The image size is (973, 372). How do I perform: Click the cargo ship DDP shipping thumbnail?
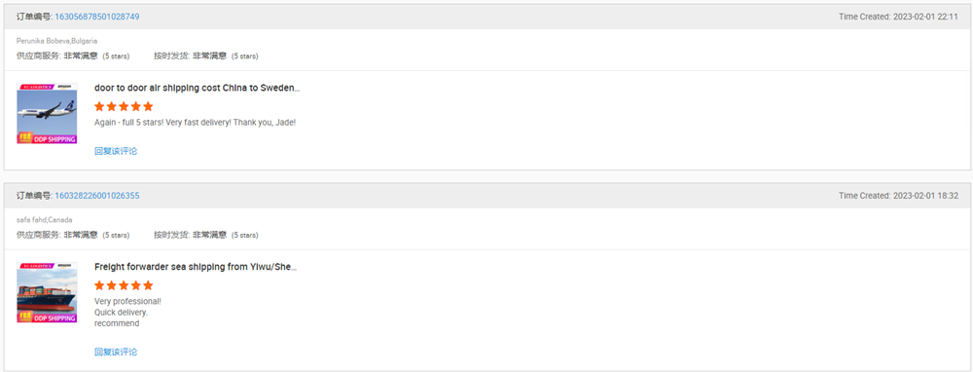pos(47,292)
